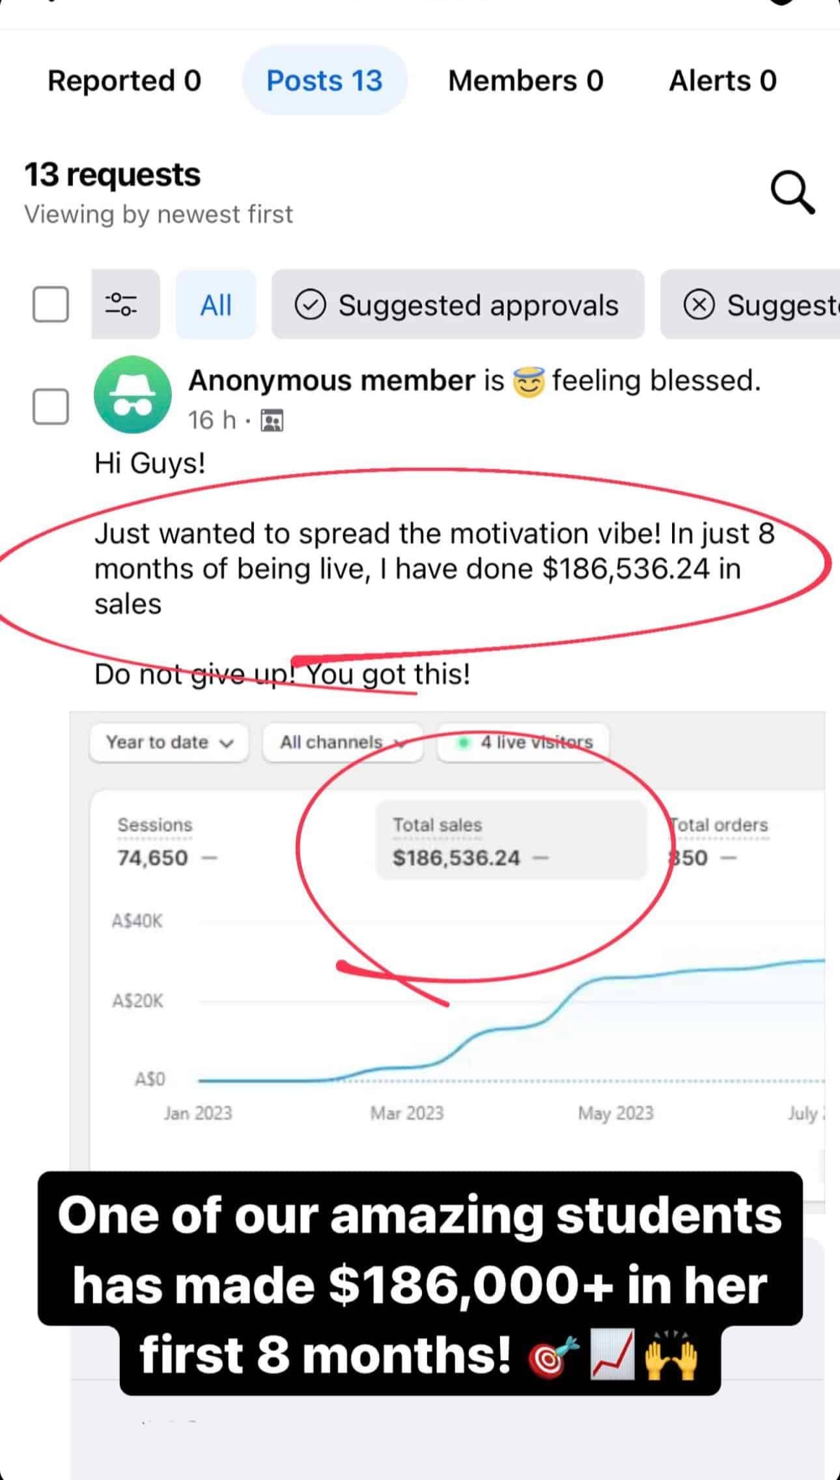The height and width of the screenshot is (1480, 840).
Task: Tap the circled X icon on Suggested chip
Action: pyautogui.click(x=699, y=305)
